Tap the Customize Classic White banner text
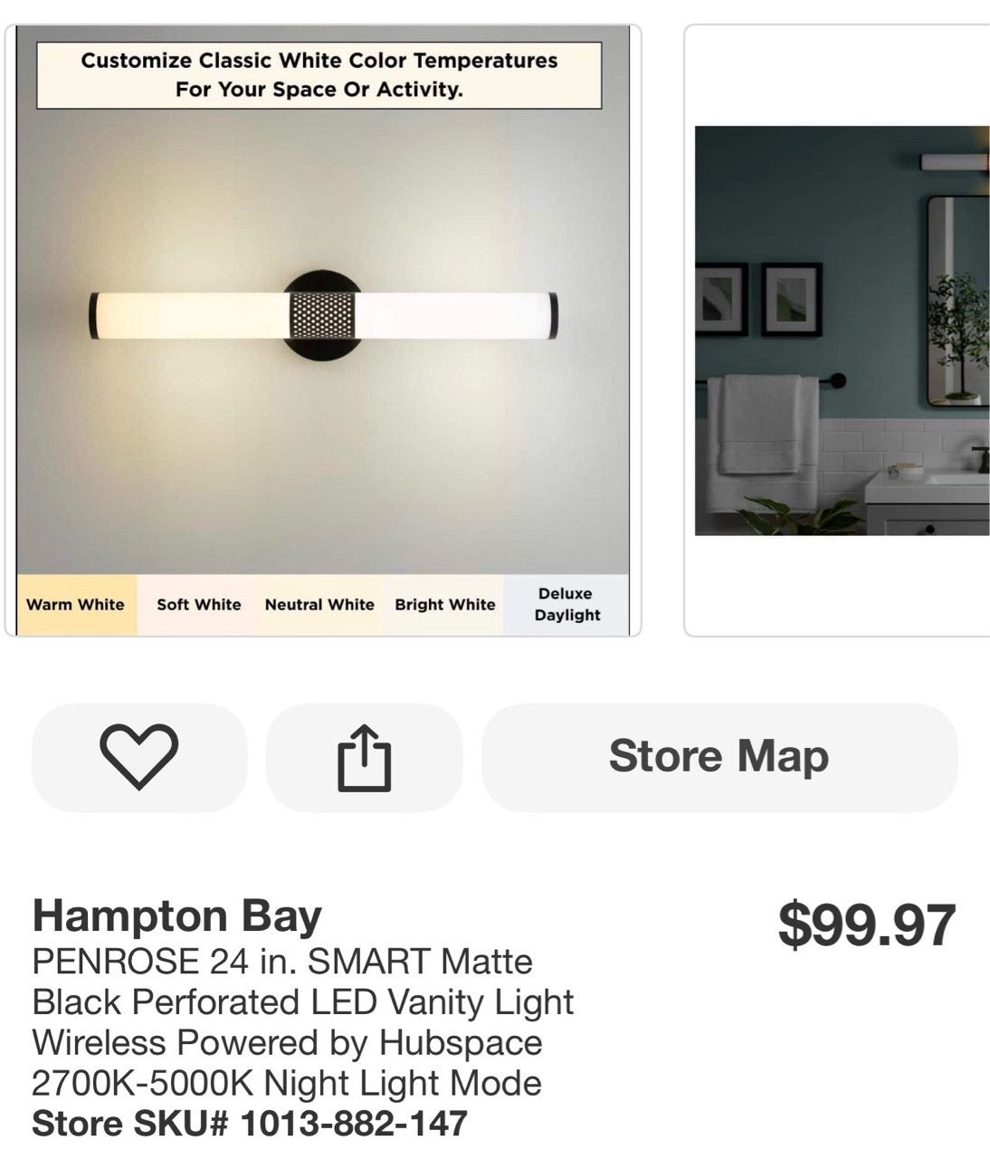 [319, 75]
